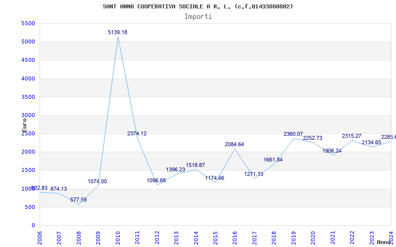Screen dimensions: 396x247
Task: Click the y-axis value 2000
Action: point(28,152)
